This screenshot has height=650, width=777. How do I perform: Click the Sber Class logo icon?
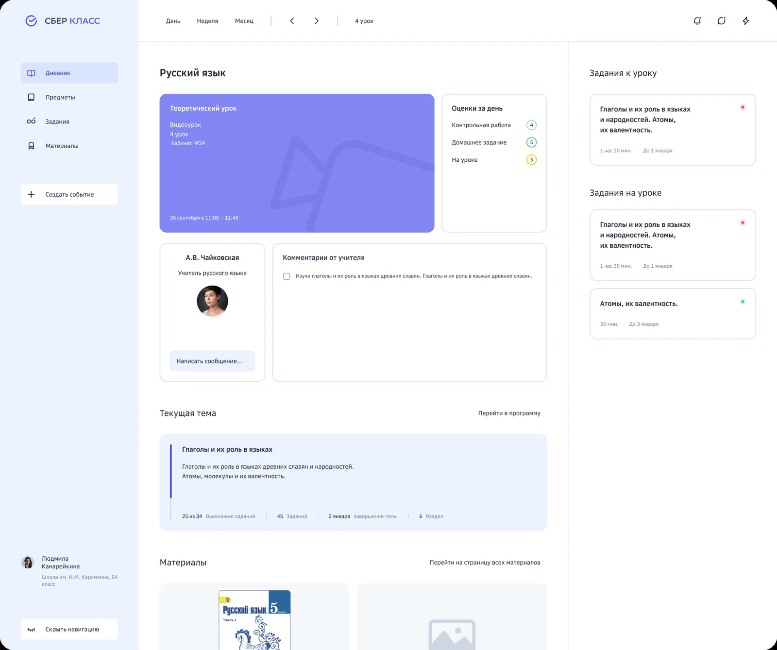pos(31,21)
